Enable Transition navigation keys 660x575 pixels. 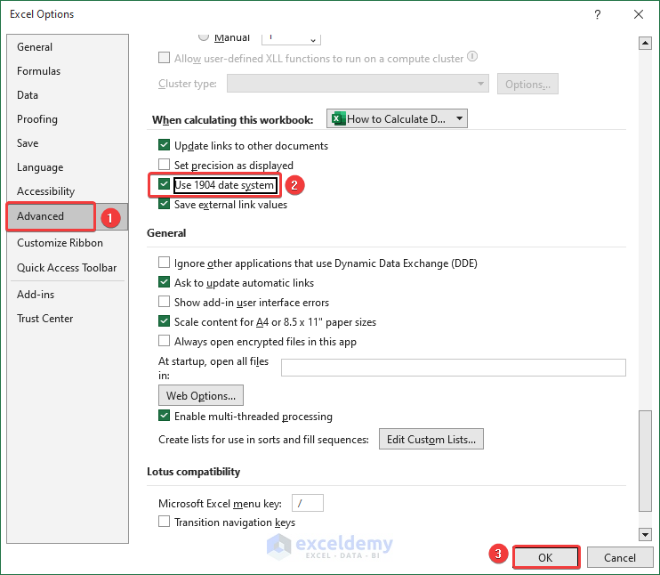pos(165,522)
